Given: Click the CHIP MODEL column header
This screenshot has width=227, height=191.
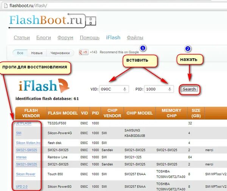Looking at the screenshot, I should click(x=140, y=113).
